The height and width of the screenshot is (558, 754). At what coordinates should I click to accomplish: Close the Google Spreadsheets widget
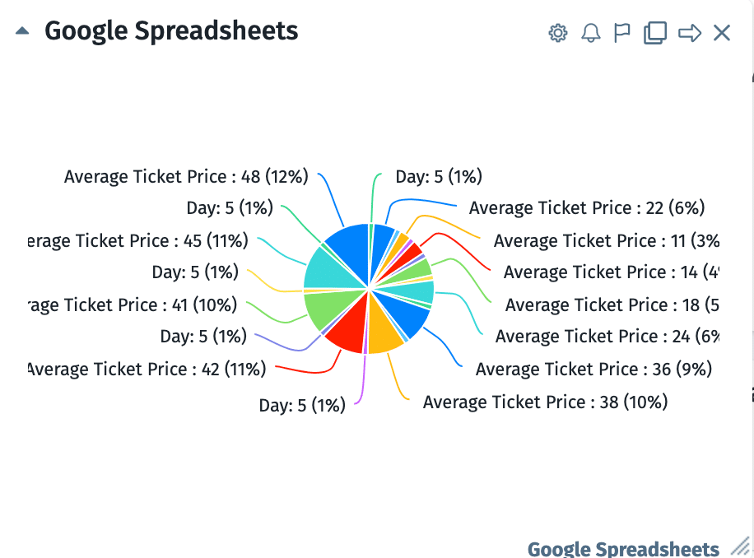coord(722,33)
